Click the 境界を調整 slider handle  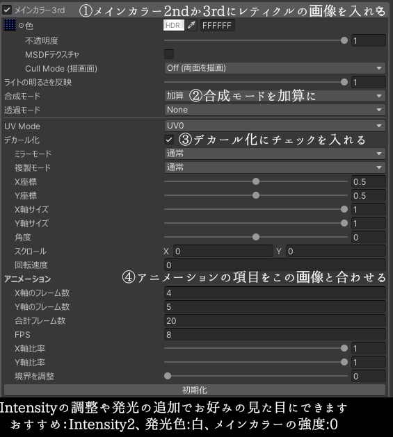(x=168, y=376)
